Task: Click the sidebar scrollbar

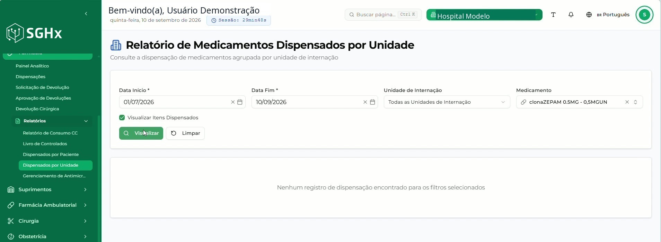Action: (99, 178)
